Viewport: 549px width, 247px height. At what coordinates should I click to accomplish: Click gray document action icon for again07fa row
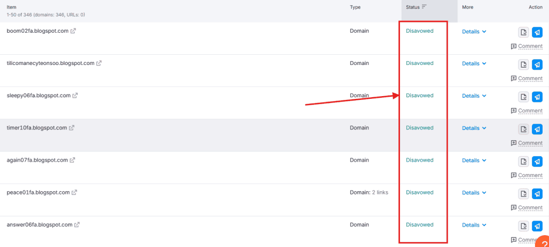(524, 161)
